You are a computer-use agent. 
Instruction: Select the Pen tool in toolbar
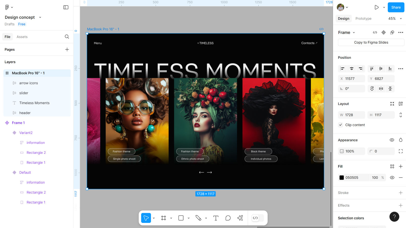click(x=198, y=218)
